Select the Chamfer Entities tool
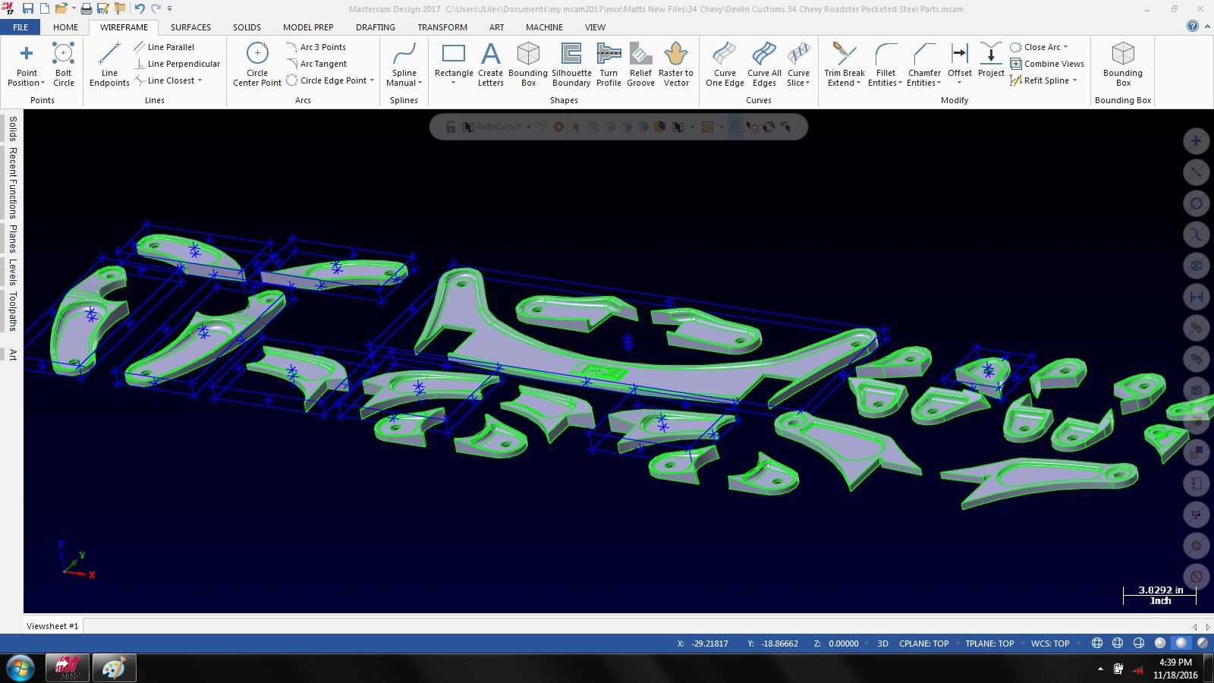 (924, 65)
